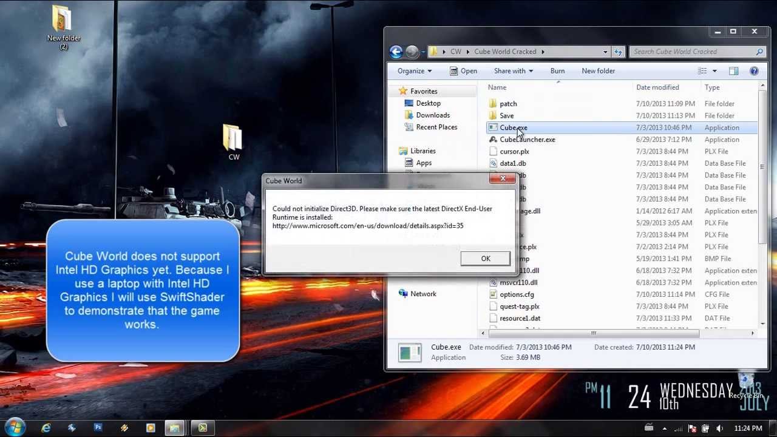Open Explorer Help icon
This screenshot has width=777, height=437.
click(754, 71)
